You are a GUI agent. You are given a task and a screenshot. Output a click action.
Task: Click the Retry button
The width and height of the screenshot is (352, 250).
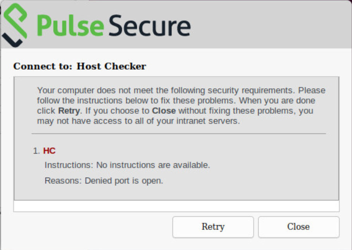coord(213,227)
